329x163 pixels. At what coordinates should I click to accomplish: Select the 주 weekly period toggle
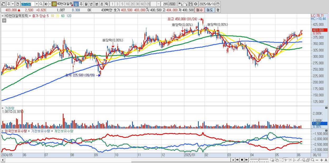[x=81, y=4]
